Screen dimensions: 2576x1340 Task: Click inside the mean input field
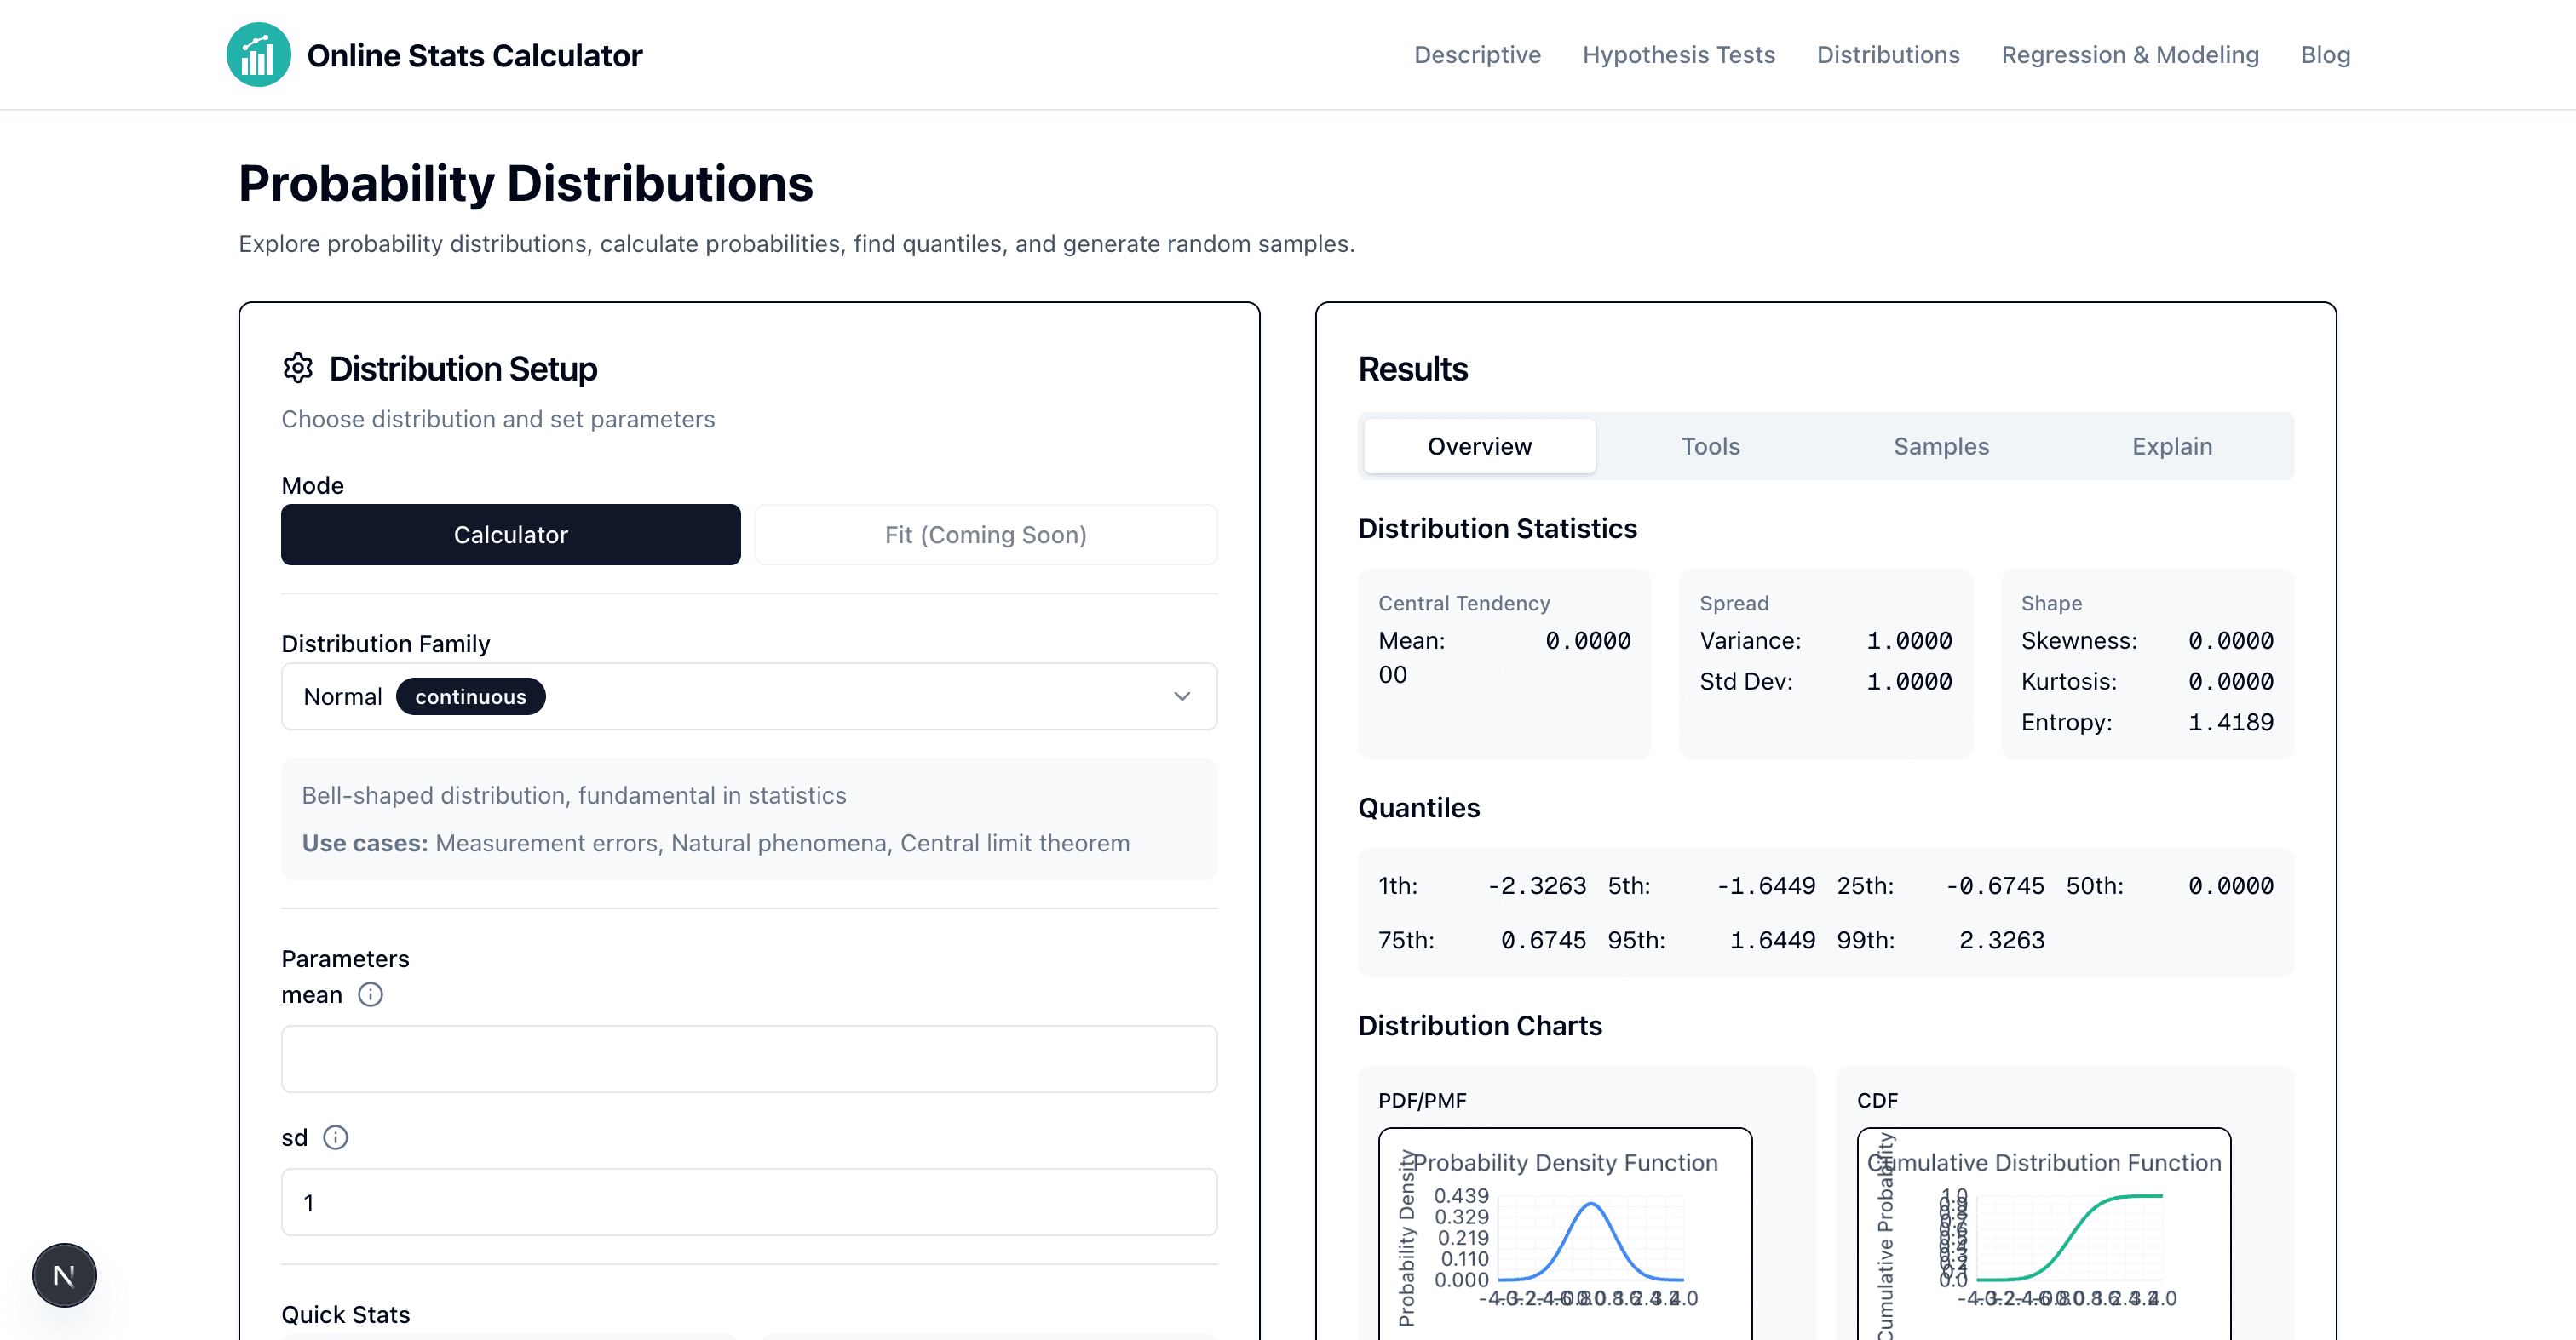click(x=748, y=1058)
